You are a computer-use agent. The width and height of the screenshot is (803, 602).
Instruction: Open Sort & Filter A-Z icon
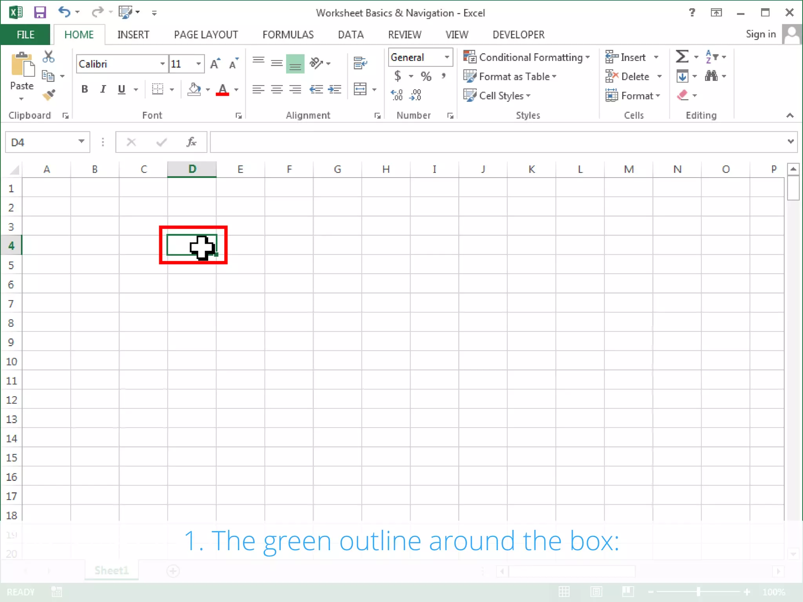[x=712, y=57]
